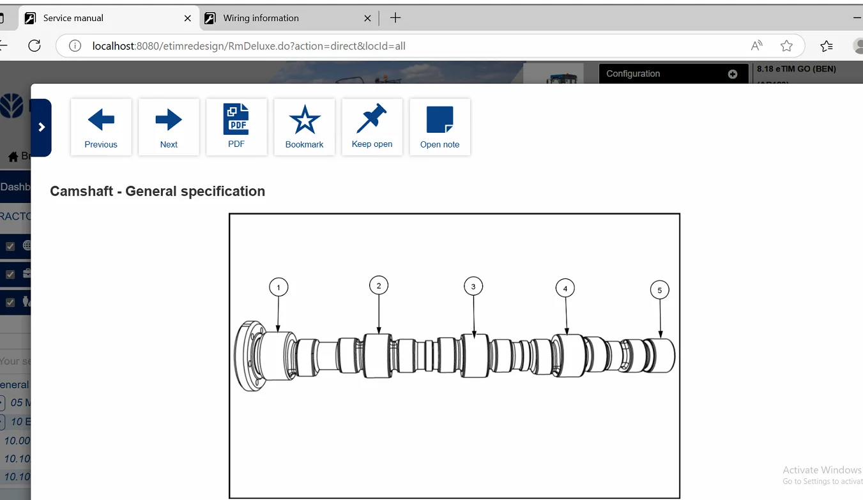Toggle the checkbox beside the briefcase icon
This screenshot has width=863, height=500.
(x=10, y=274)
